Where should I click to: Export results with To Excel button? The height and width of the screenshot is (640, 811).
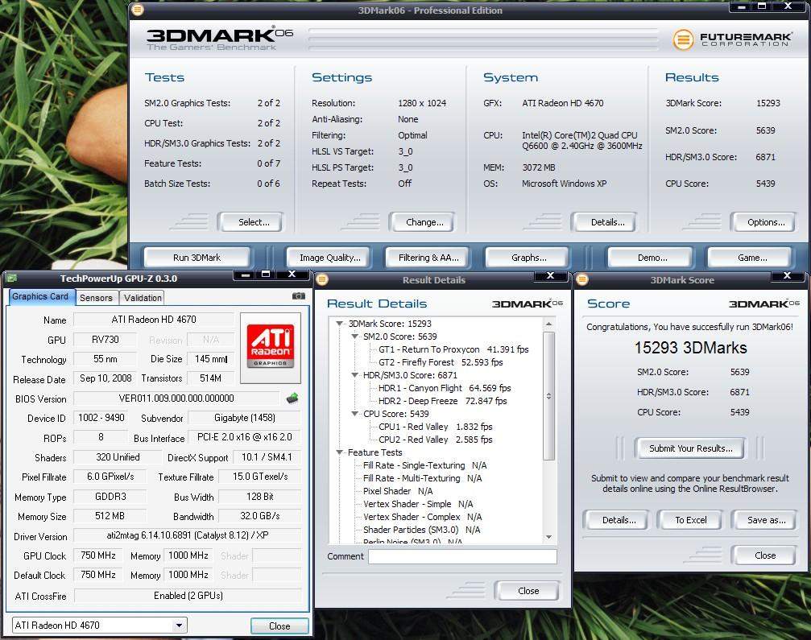click(x=690, y=520)
